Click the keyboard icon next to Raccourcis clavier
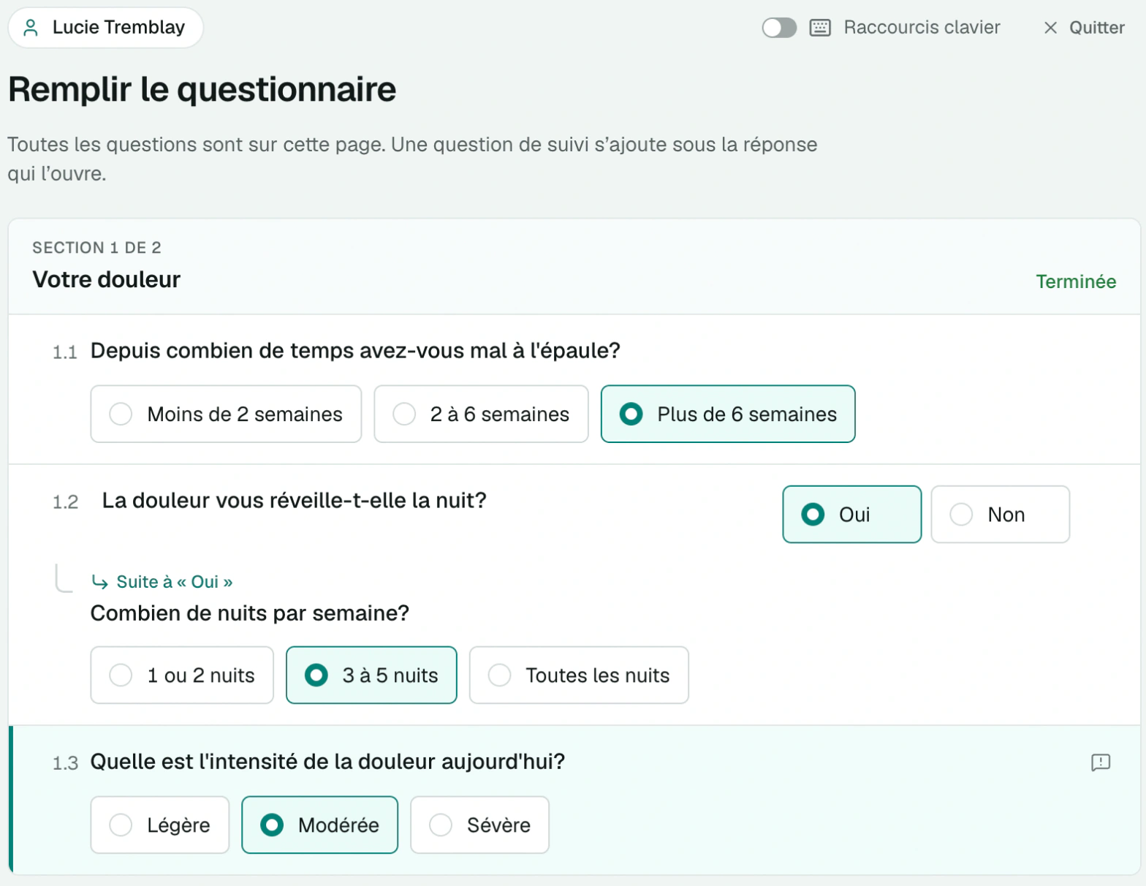 coord(820,28)
